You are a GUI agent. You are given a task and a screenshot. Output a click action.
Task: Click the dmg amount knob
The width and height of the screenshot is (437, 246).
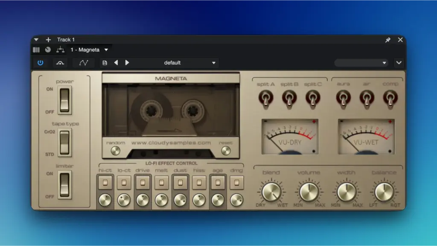(236, 200)
